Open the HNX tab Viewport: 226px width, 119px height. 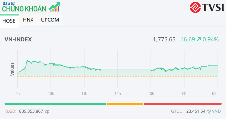pos(28,20)
